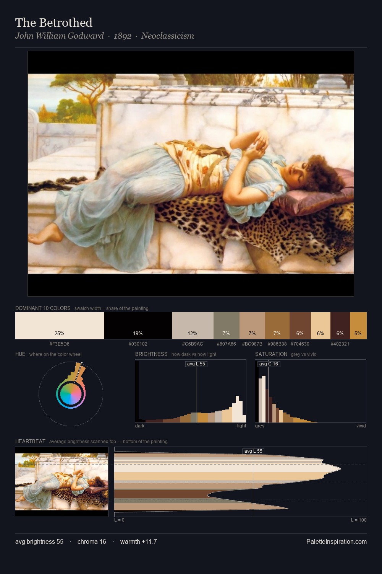Click the saturation histogram chart
Screen dimensions: 382x574
(311, 391)
